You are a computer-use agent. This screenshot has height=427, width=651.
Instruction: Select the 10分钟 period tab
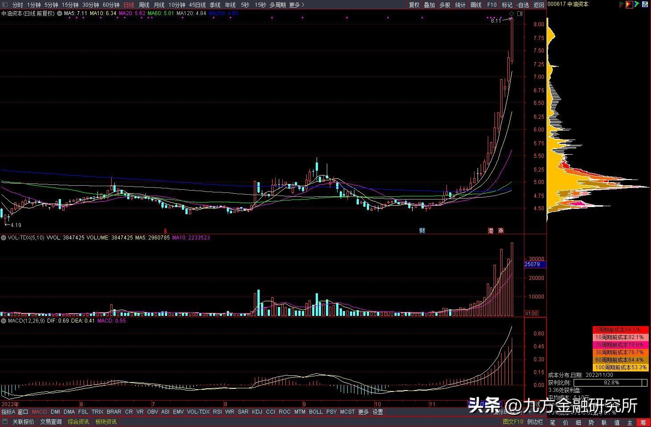click(x=177, y=5)
